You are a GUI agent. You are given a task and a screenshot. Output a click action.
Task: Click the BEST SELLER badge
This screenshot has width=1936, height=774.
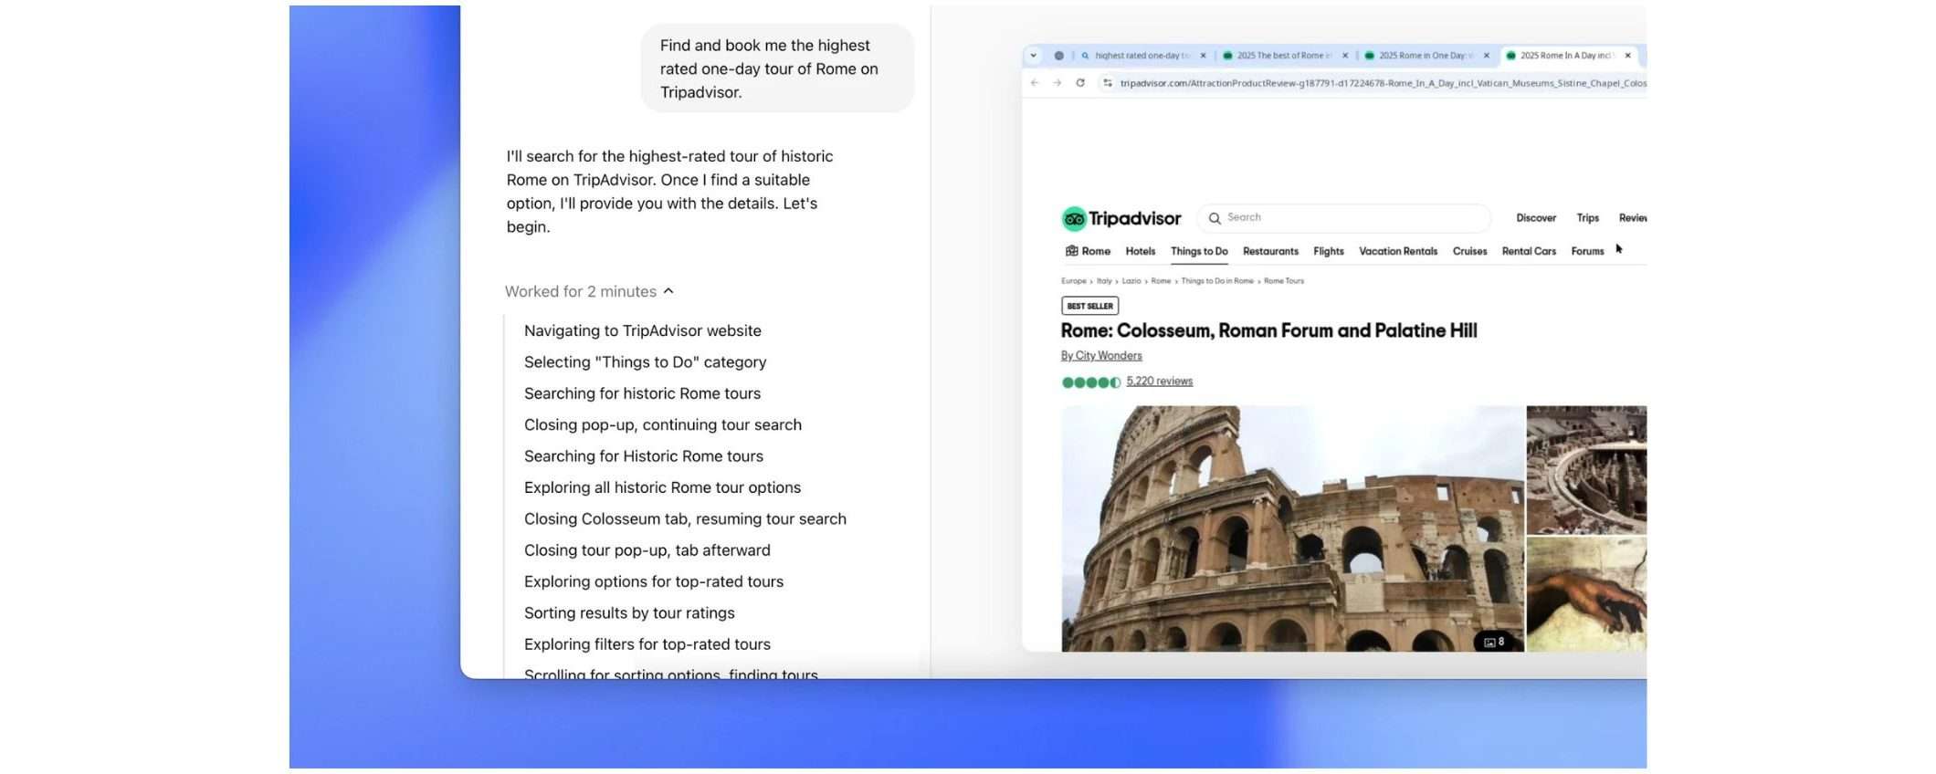coord(1089,306)
